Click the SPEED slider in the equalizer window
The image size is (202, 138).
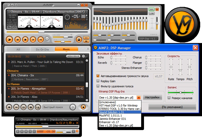point(99,35)
